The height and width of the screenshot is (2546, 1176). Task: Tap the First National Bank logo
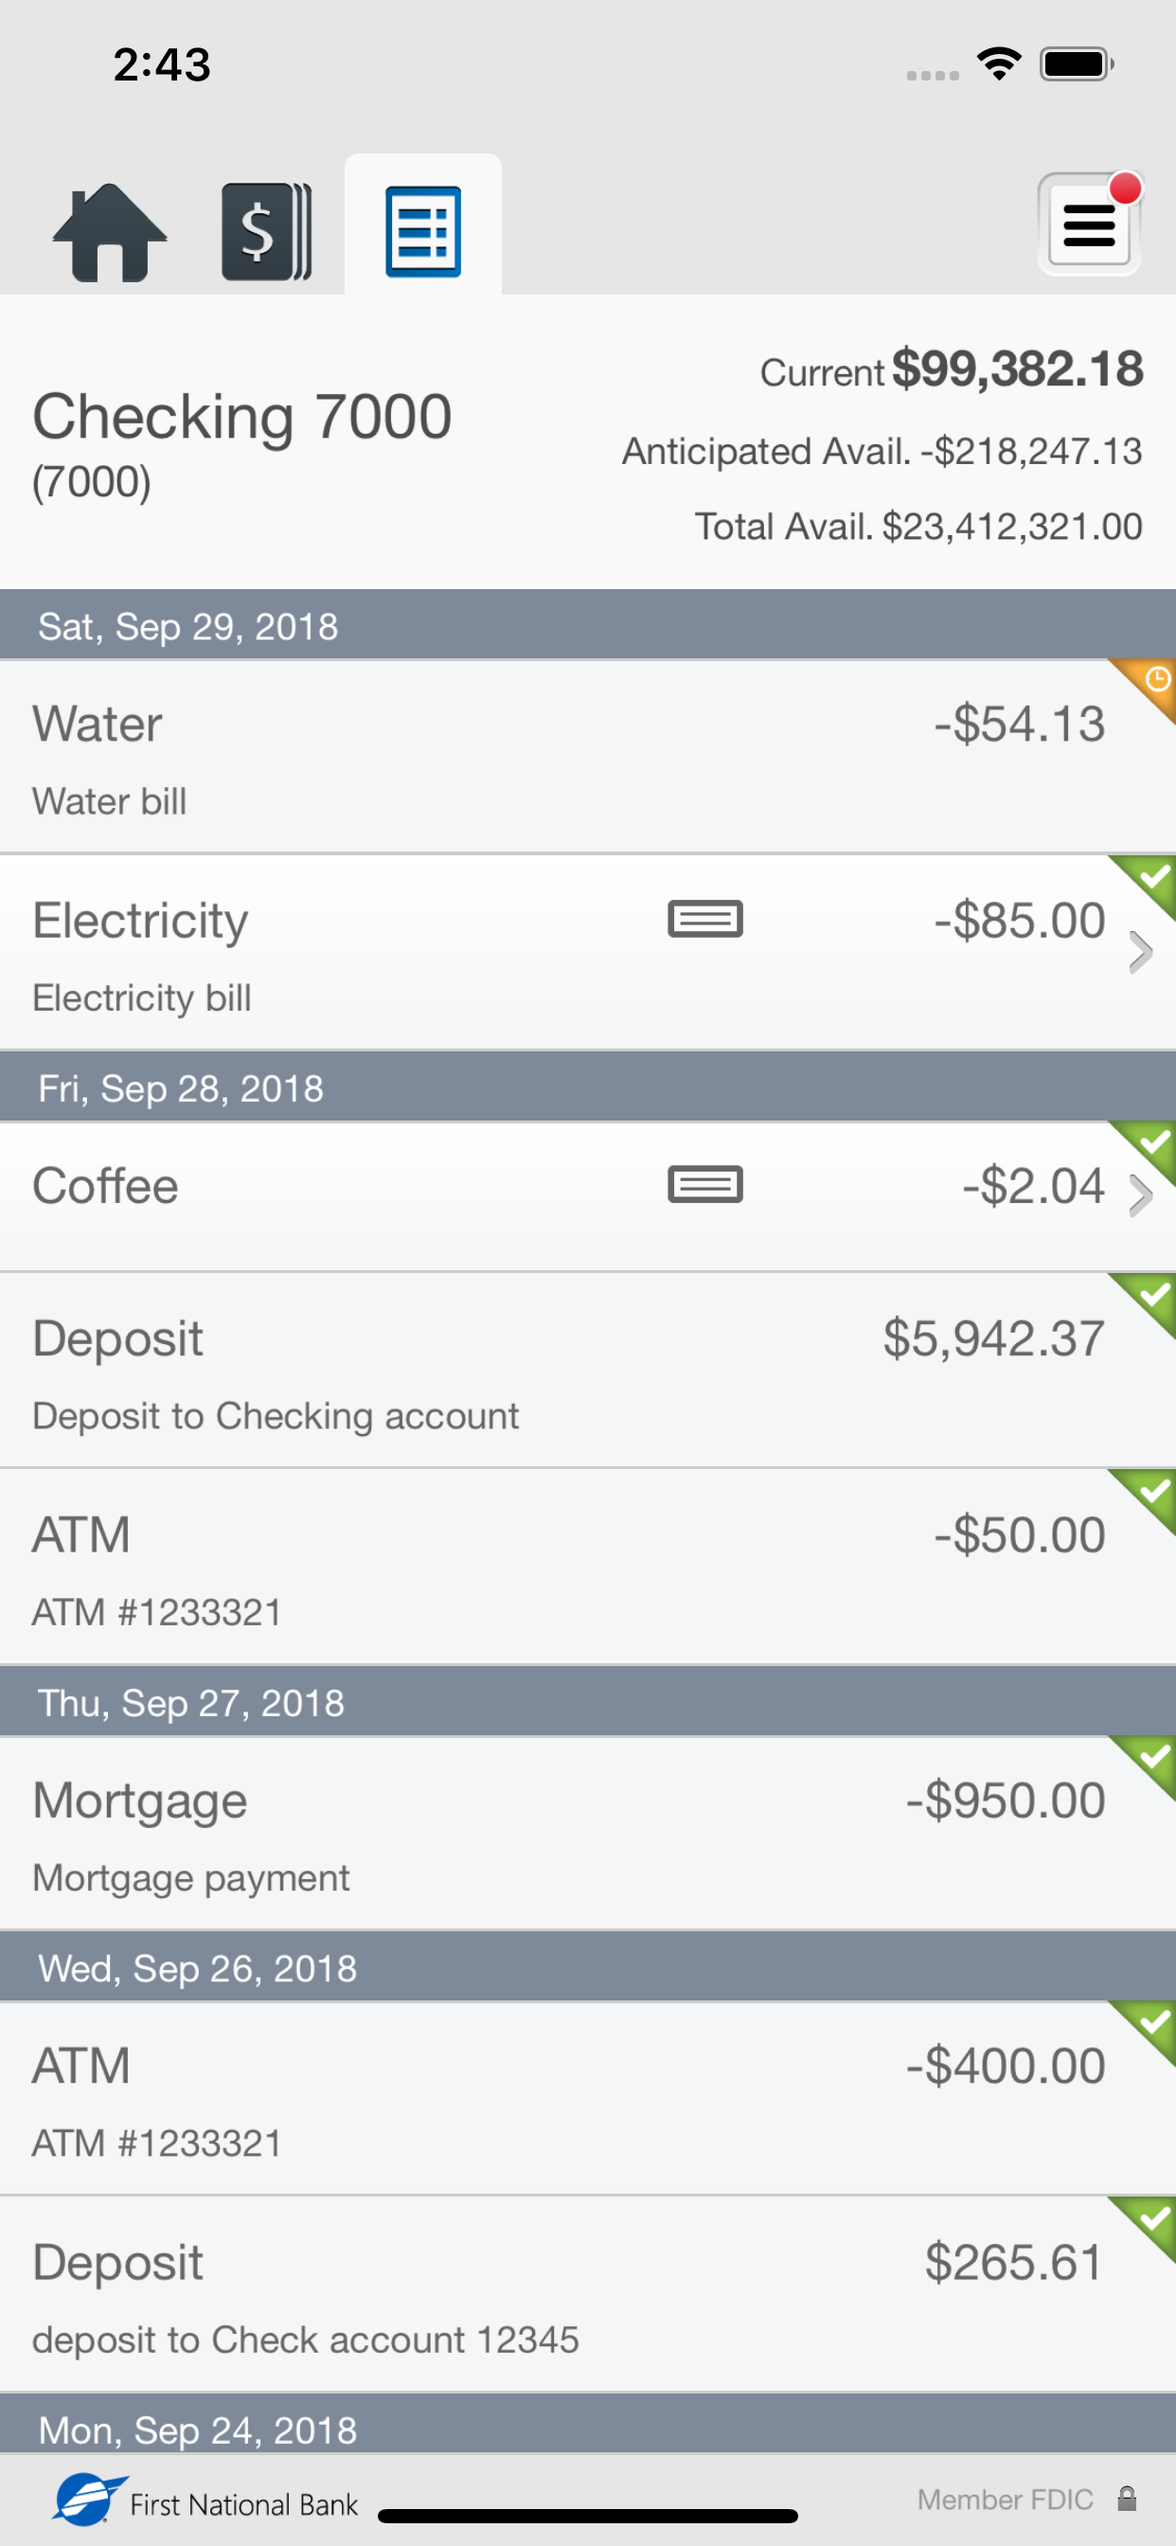(205, 2501)
